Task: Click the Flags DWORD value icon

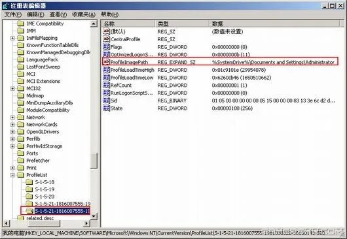Action: point(107,47)
